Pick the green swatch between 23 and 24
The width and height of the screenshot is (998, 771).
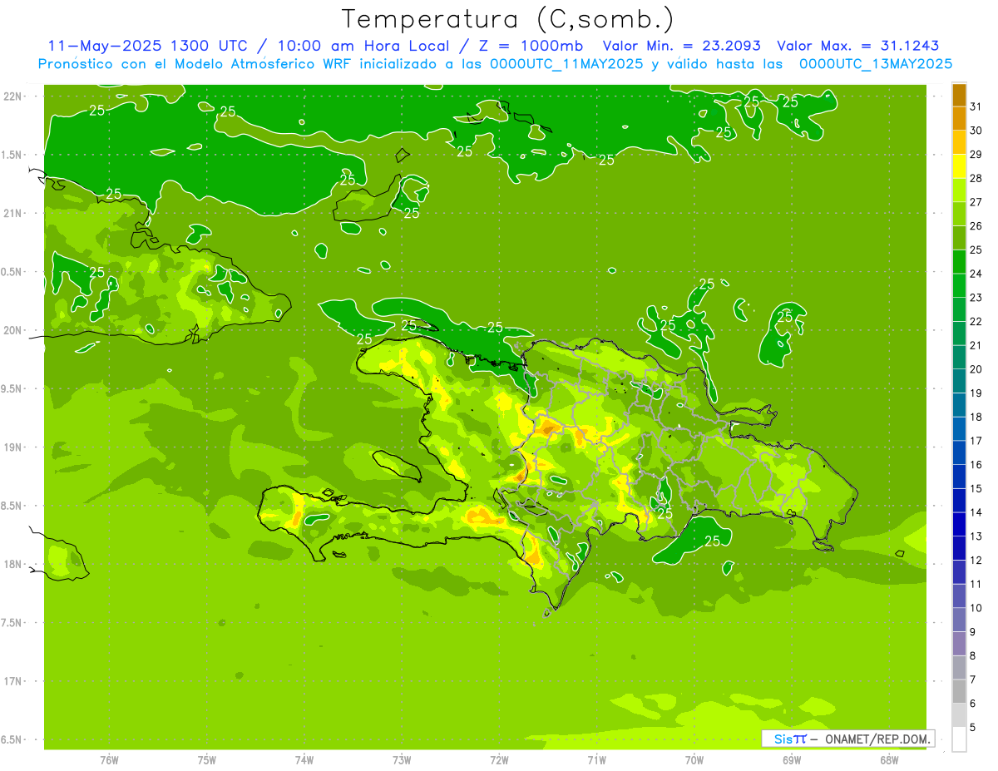[x=959, y=285]
